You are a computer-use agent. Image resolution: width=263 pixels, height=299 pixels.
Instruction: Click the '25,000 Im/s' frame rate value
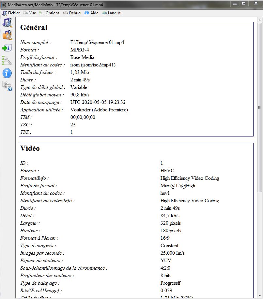click(173, 253)
